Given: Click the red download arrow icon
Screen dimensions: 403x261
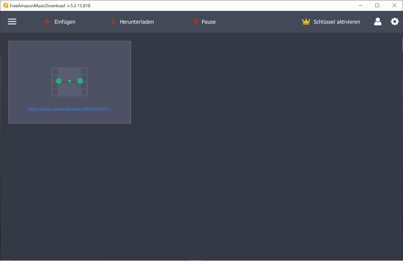Looking at the screenshot, I should 113,22.
